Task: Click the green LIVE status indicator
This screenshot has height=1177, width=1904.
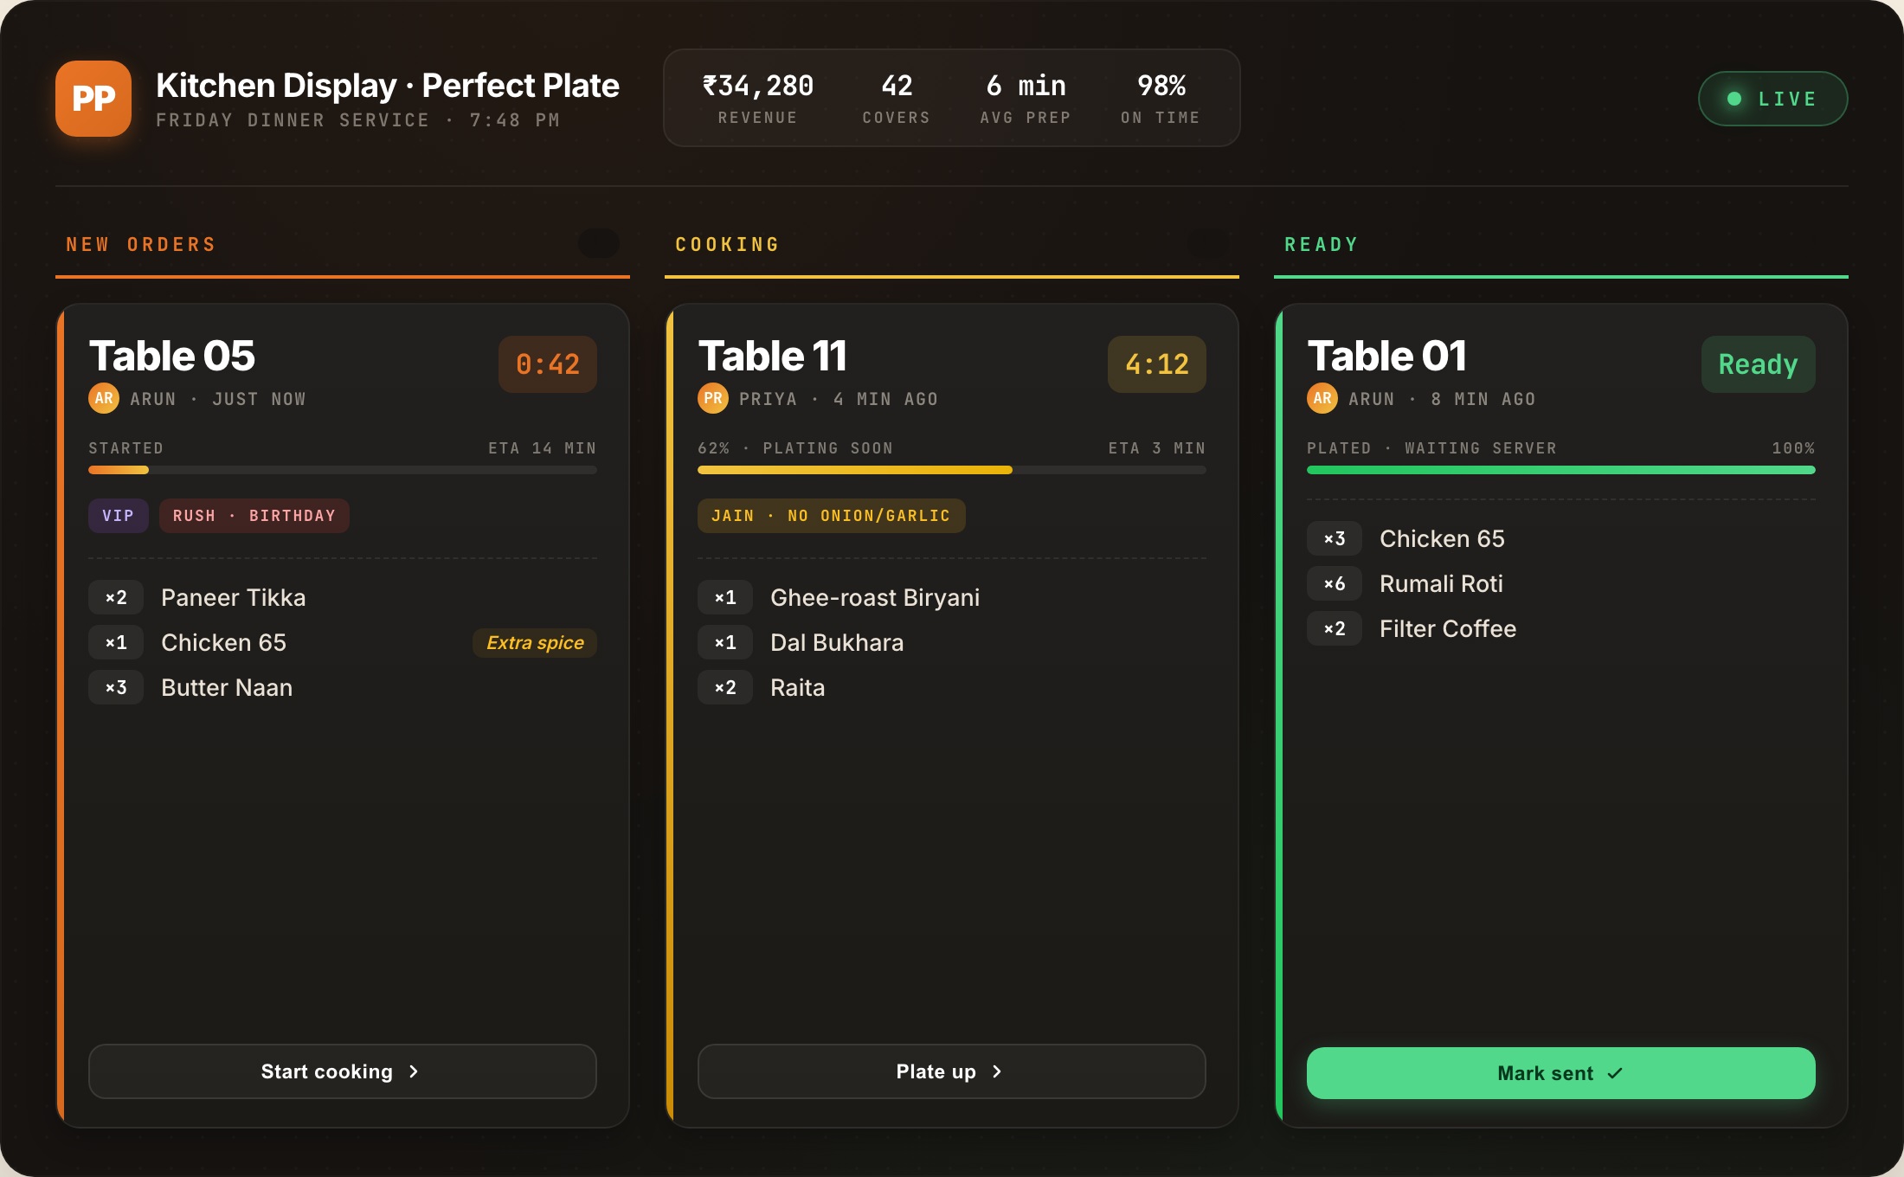Action: (1772, 99)
